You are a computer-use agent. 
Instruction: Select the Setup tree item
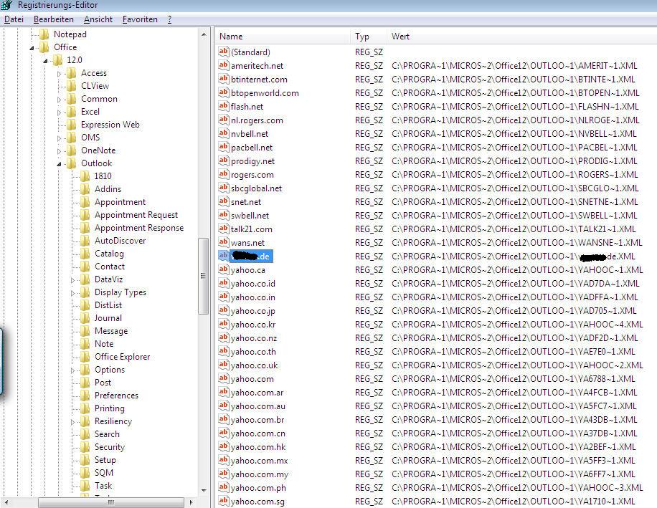[105, 460]
